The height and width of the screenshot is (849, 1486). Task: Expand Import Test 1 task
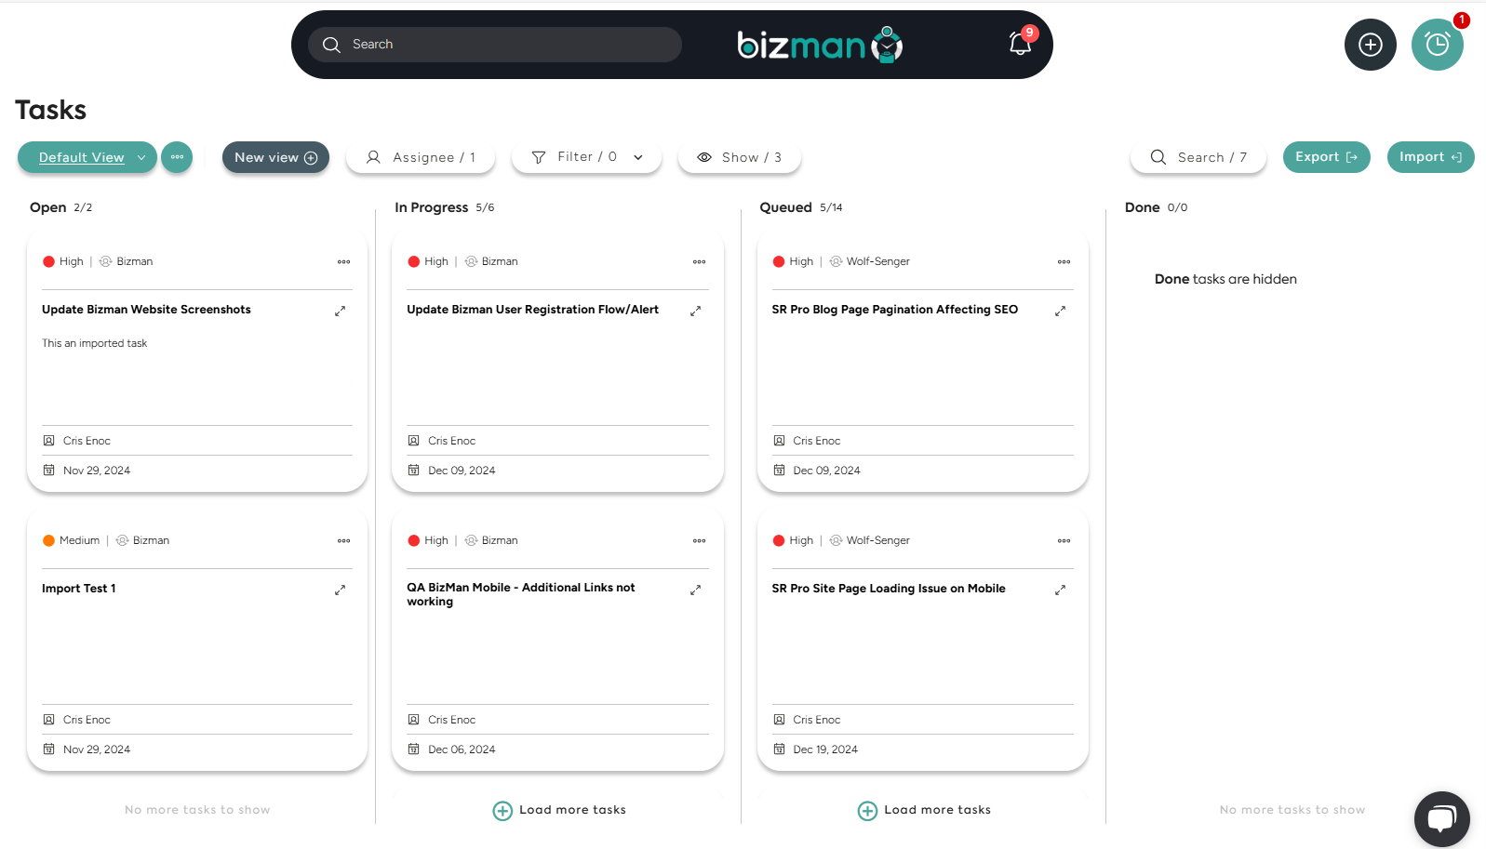click(x=340, y=590)
